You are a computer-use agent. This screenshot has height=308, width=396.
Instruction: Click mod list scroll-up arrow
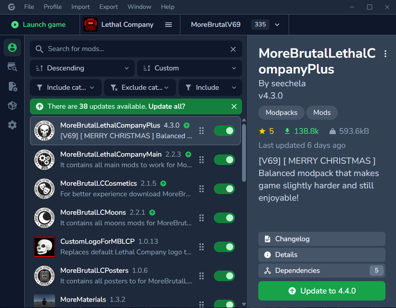[244, 120]
